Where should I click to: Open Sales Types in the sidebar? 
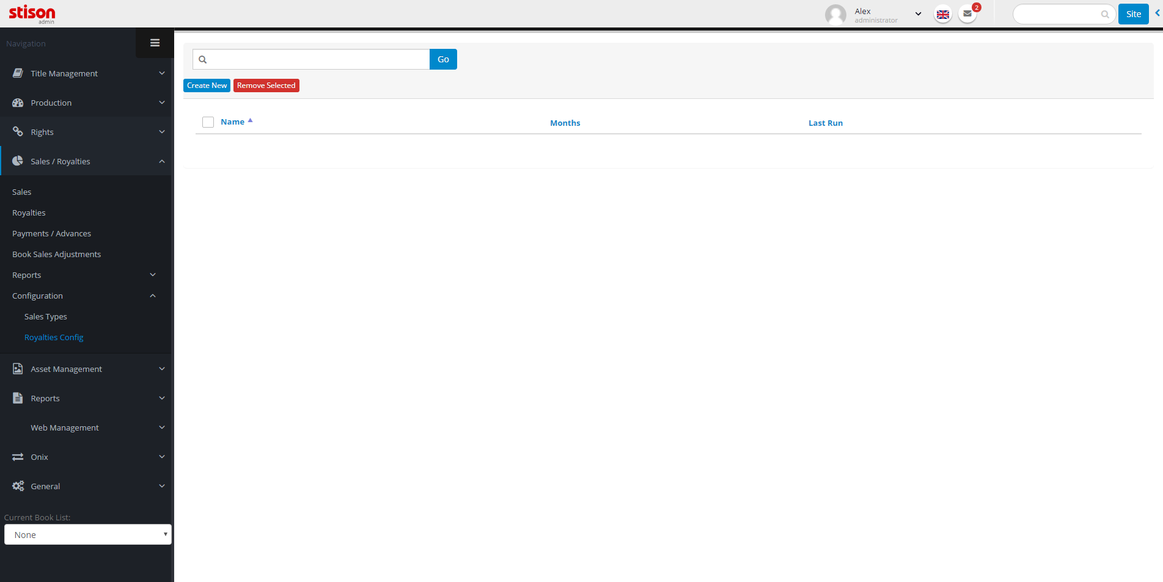click(x=46, y=316)
